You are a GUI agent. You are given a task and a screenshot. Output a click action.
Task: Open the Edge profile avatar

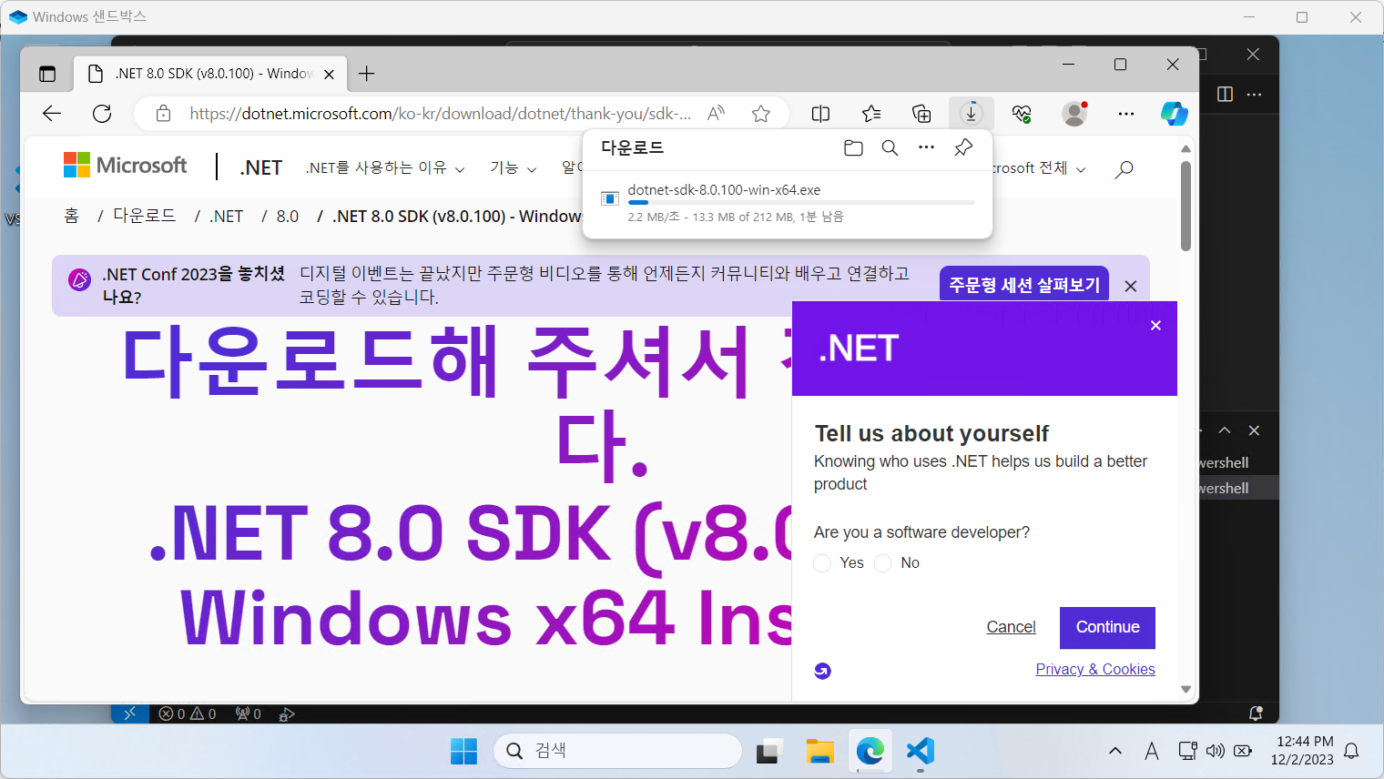click(x=1074, y=114)
